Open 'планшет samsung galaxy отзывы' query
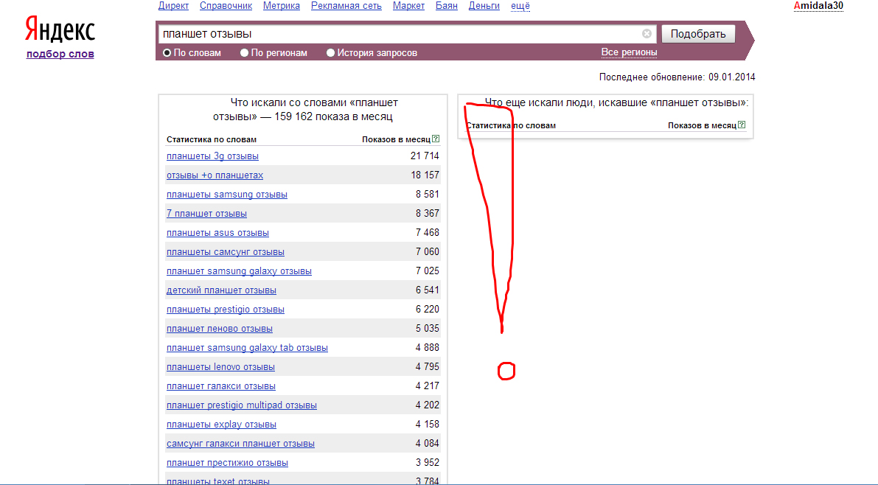Image resolution: width=878 pixels, height=485 pixels. click(239, 271)
